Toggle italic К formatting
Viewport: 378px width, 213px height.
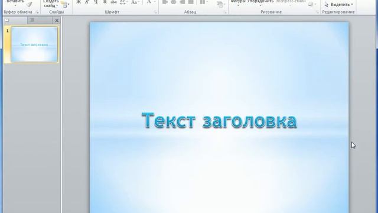coord(87,2)
